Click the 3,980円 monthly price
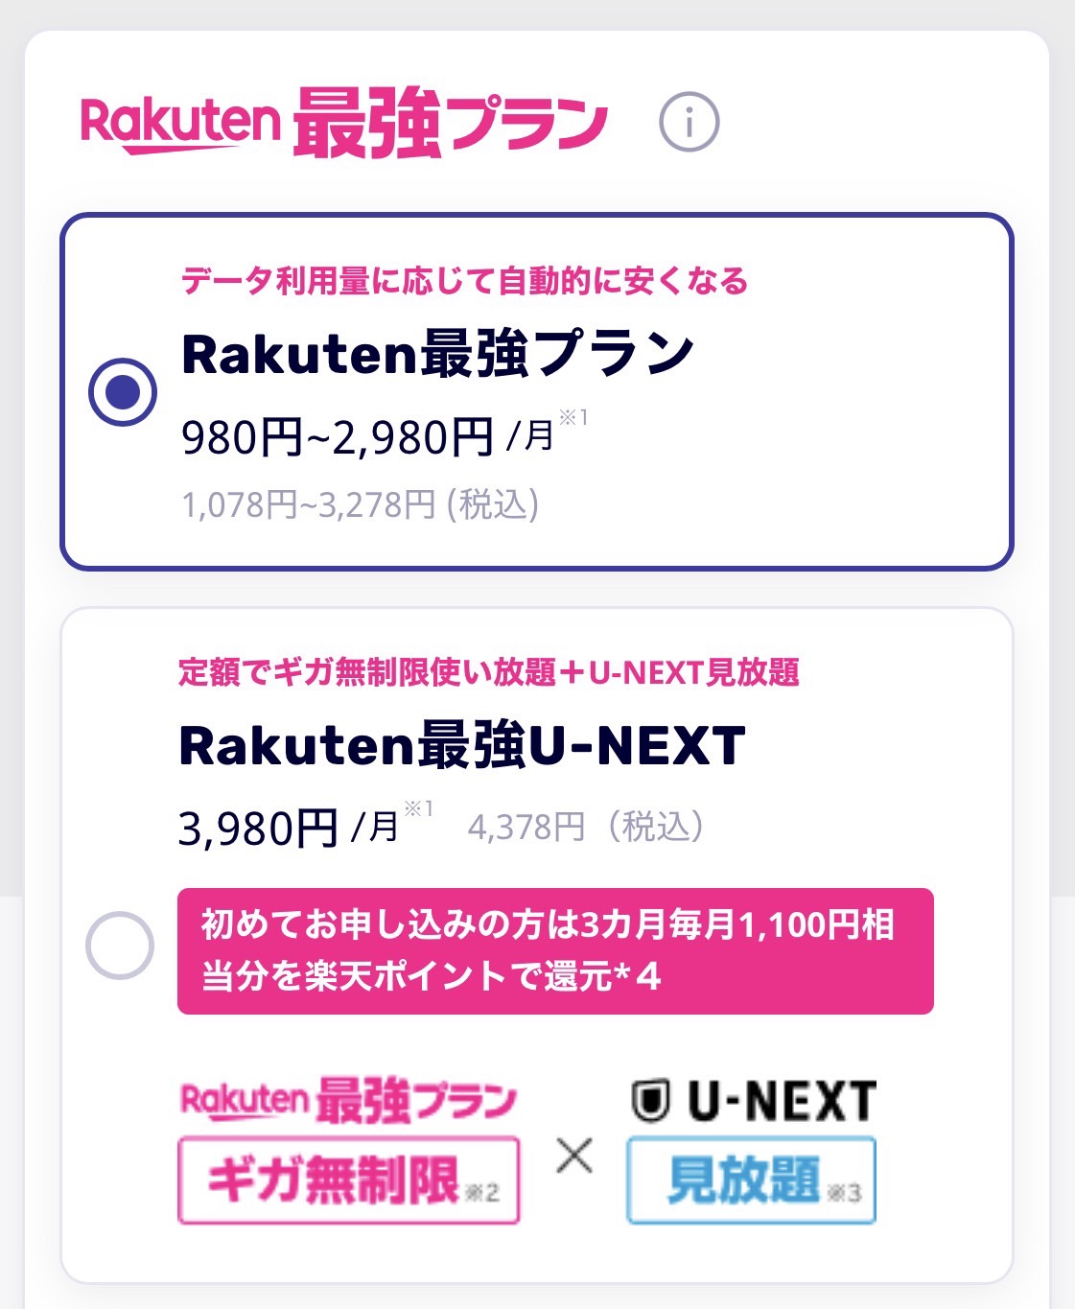This screenshot has height=1309, width=1075. point(259,829)
